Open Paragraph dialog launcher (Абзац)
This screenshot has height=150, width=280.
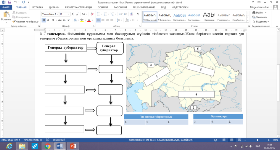(x=140, y=26)
